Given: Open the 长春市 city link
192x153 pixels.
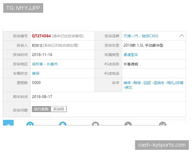Looking at the screenshot, I should pos(52,64).
